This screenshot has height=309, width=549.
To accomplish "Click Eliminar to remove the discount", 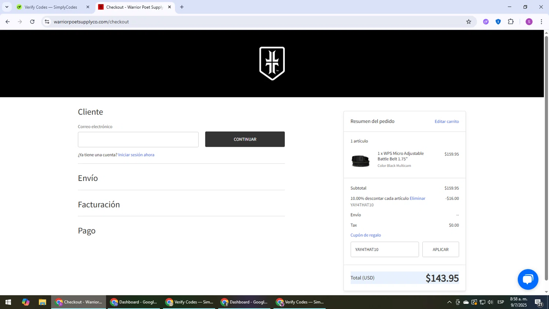I will [417, 198].
